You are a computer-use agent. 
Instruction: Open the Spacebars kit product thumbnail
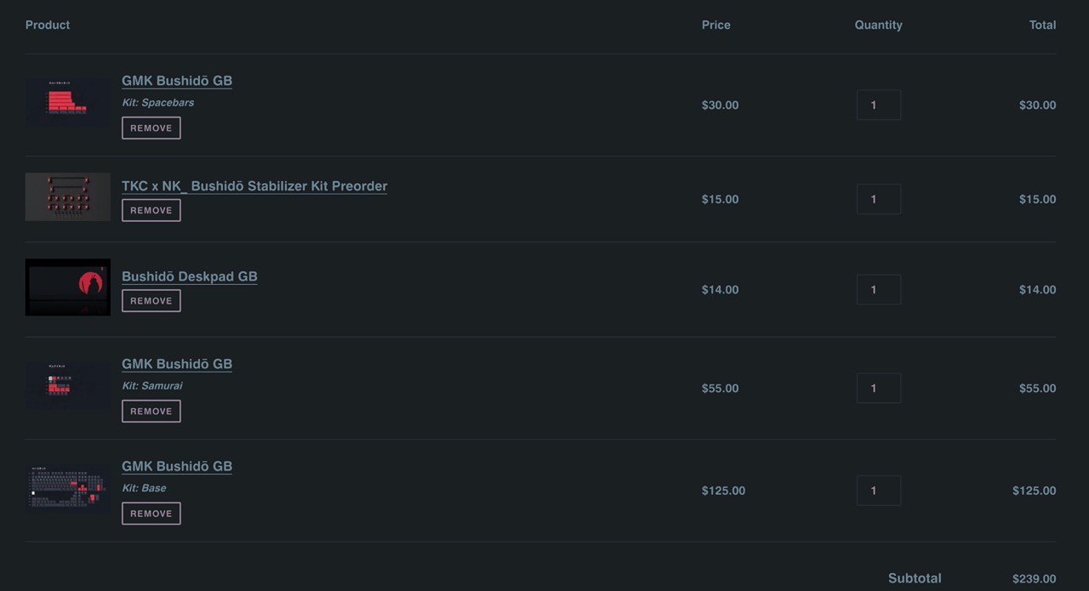pyautogui.click(x=68, y=103)
